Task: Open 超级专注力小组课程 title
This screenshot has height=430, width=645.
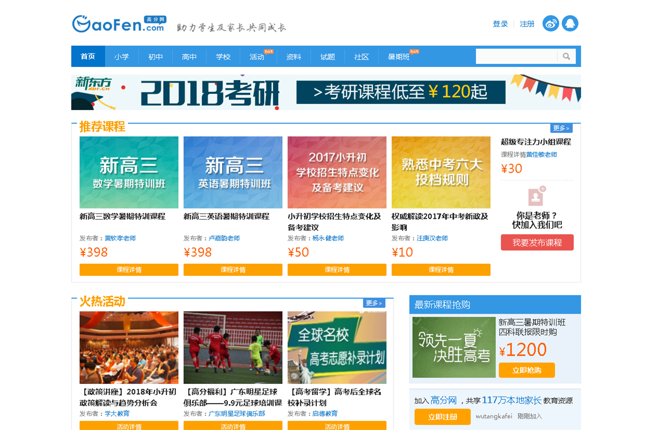Action: point(536,142)
